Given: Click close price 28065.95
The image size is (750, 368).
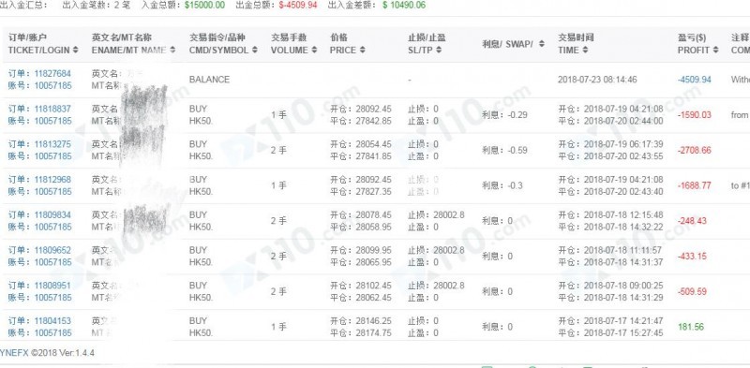Looking at the screenshot, I should [373, 262].
